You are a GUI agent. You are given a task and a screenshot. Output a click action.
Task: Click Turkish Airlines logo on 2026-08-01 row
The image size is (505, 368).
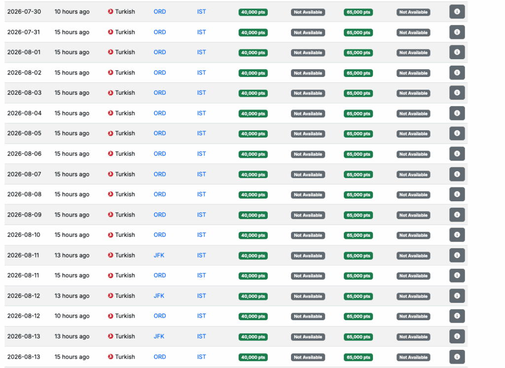[110, 52]
